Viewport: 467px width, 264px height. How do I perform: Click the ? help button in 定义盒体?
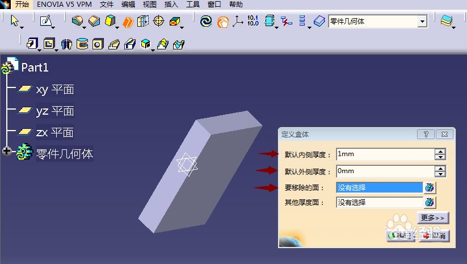426,135
